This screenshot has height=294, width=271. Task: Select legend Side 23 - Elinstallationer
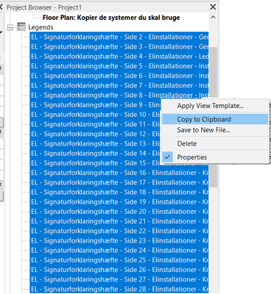click(119, 240)
